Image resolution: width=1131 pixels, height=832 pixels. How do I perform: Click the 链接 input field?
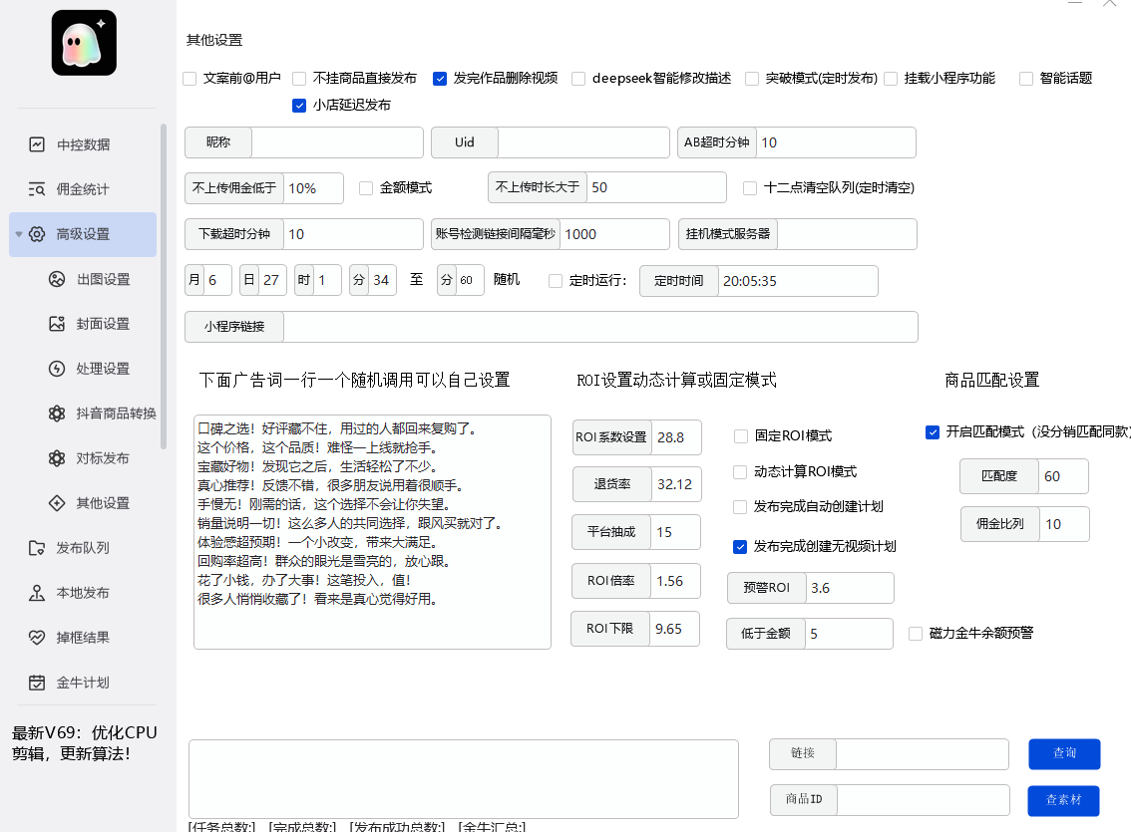[x=922, y=754]
